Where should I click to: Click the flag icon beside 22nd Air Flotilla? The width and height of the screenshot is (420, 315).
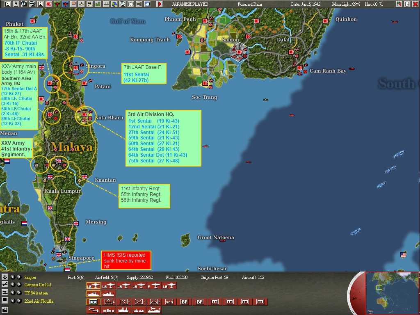coord(5,300)
